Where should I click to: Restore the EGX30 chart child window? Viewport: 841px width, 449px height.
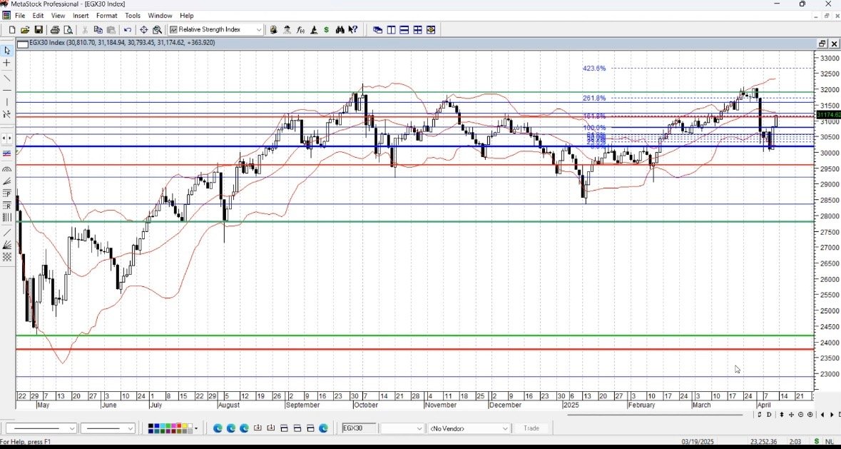[821, 44]
